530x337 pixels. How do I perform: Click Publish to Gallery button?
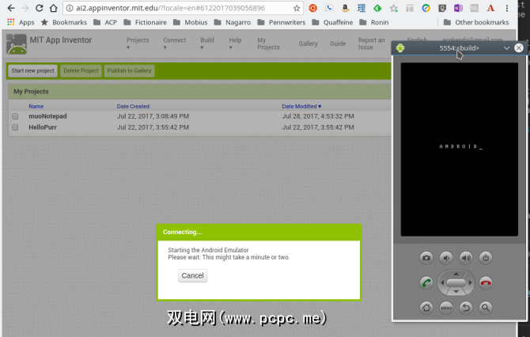129,70
